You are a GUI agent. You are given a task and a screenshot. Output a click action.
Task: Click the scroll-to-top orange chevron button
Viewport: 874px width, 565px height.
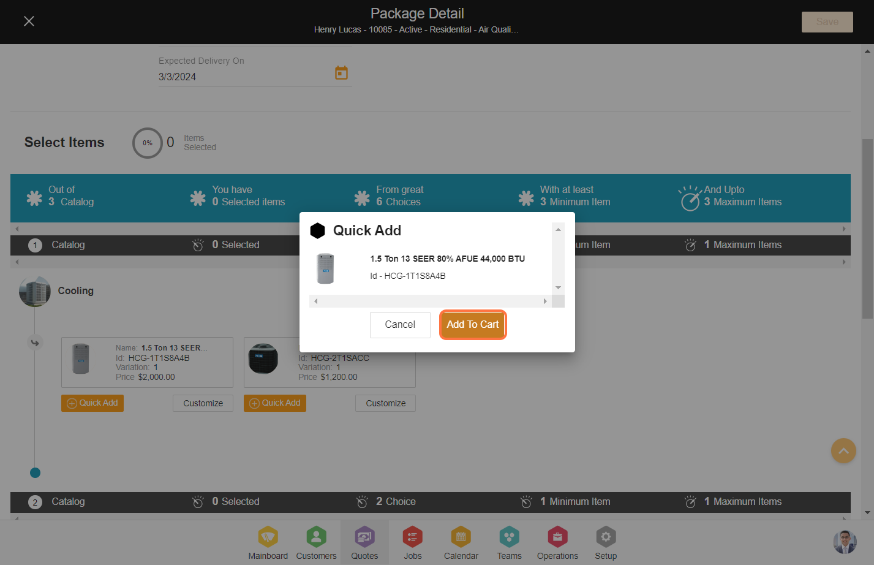[843, 451]
